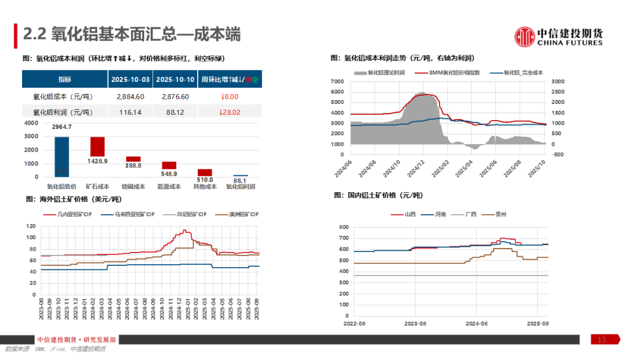The height and width of the screenshot is (353, 628).
Task: Click the data source note 数据来源
Action: click(55, 349)
